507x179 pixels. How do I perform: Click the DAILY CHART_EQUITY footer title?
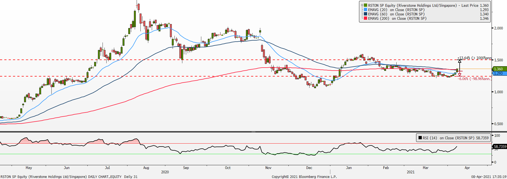[x=105, y=177]
